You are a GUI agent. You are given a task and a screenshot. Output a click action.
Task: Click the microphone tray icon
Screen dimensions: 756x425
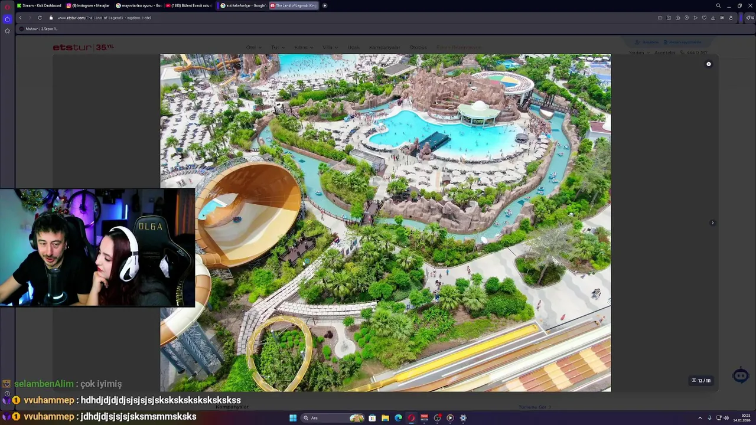[x=709, y=418]
